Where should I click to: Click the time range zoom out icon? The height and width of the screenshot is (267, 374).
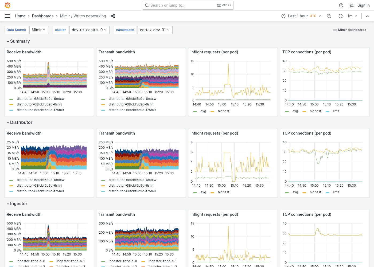[329, 16]
